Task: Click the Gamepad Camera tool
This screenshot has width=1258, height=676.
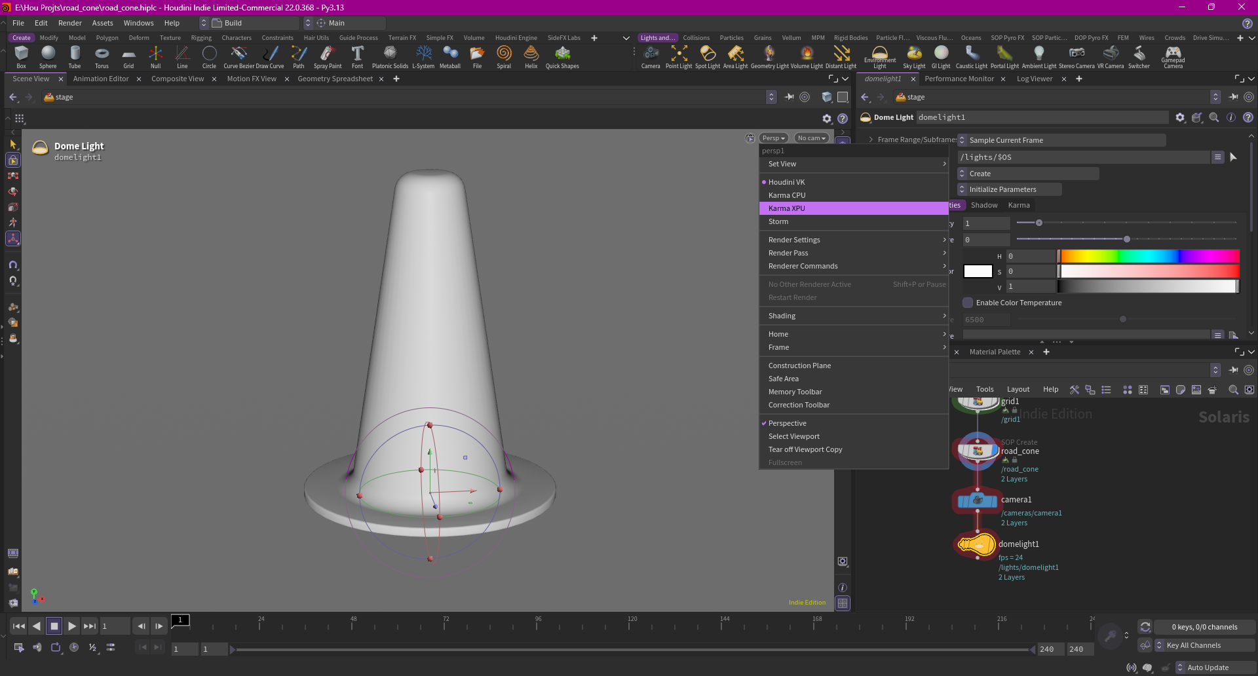Action: [x=1173, y=57]
